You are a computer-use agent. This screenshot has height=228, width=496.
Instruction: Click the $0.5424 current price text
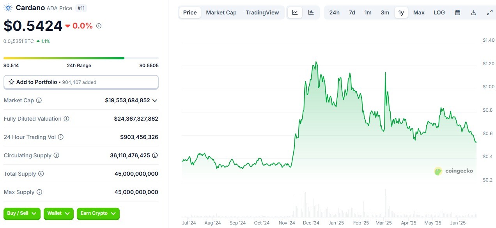(x=33, y=26)
